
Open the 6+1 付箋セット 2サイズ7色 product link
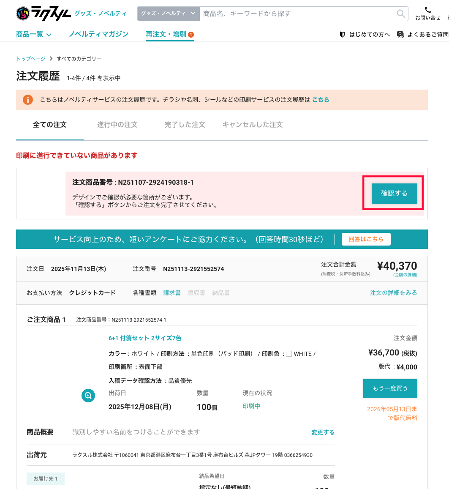[145, 338]
